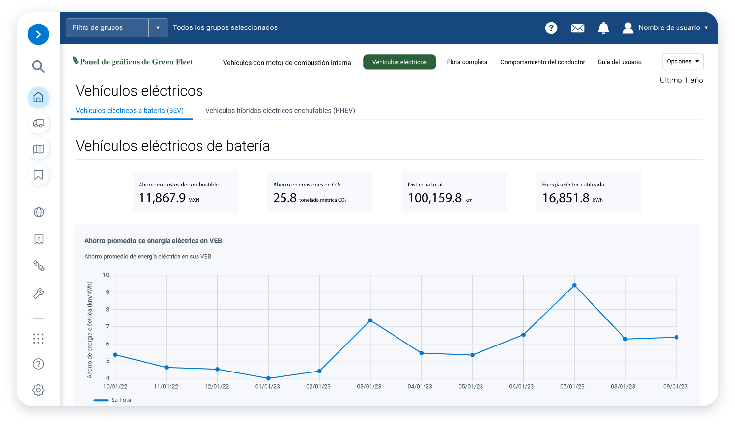Image resolution: width=735 pixels, height=425 pixels.
Task: Open the map icon in the sidebar
Action: coord(38,149)
